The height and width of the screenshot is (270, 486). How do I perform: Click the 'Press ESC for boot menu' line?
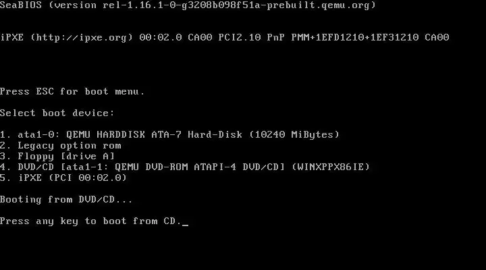pyautogui.click(x=72, y=91)
